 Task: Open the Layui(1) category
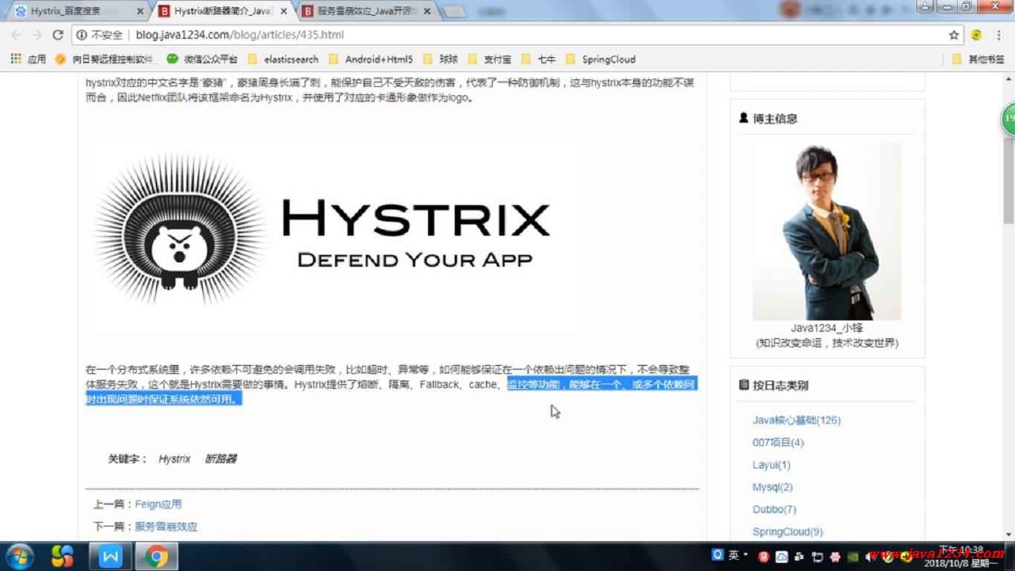tap(771, 465)
